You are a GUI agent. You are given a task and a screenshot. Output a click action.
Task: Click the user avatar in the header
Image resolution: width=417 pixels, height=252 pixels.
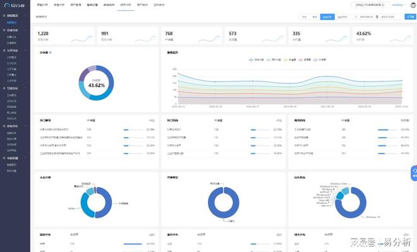(414, 5)
